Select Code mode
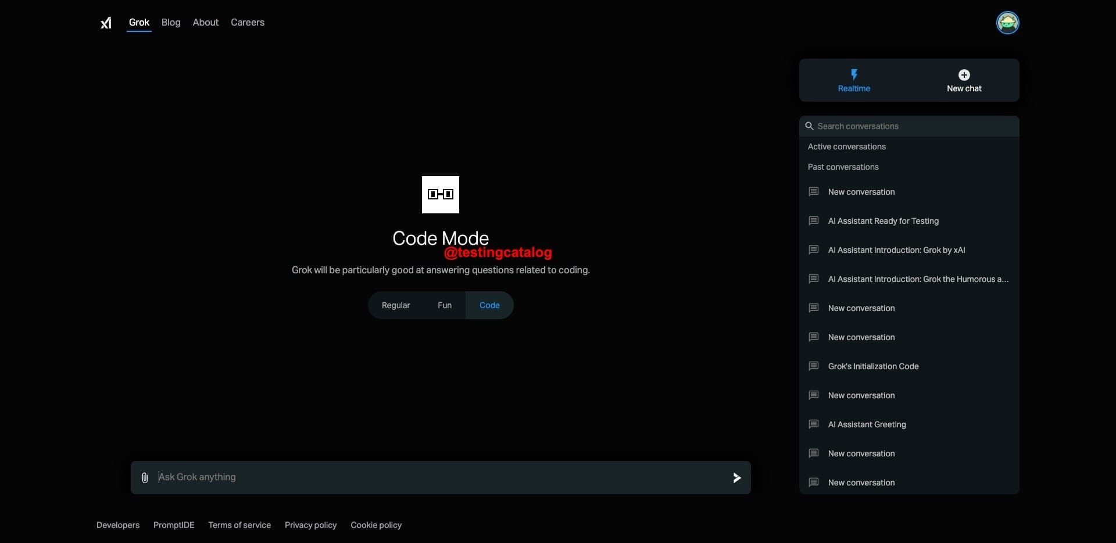This screenshot has height=543, width=1116. (489, 305)
